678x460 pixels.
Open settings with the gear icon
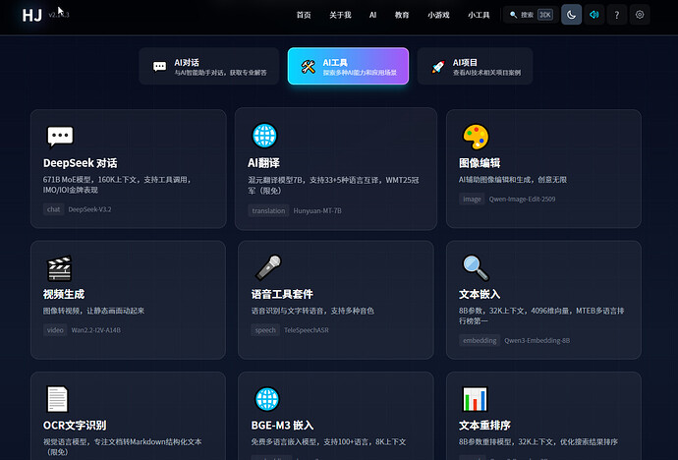[641, 15]
